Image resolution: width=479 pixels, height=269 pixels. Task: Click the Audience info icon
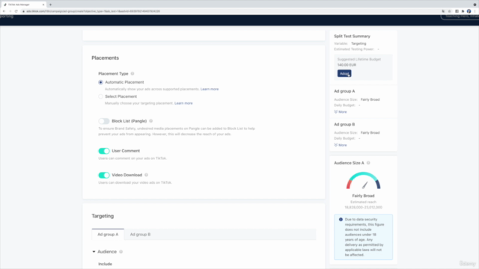click(121, 252)
